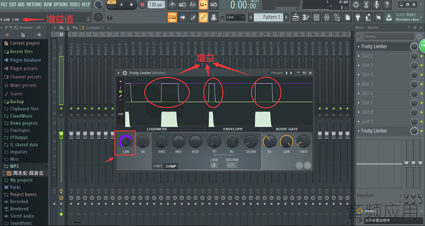This screenshot has width=425, height=226.
Task: Open Fruity Limiter window menu arrow
Action: click(118, 73)
